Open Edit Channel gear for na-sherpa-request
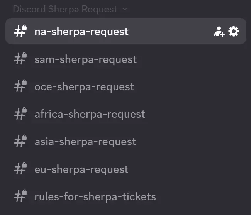 (234, 31)
